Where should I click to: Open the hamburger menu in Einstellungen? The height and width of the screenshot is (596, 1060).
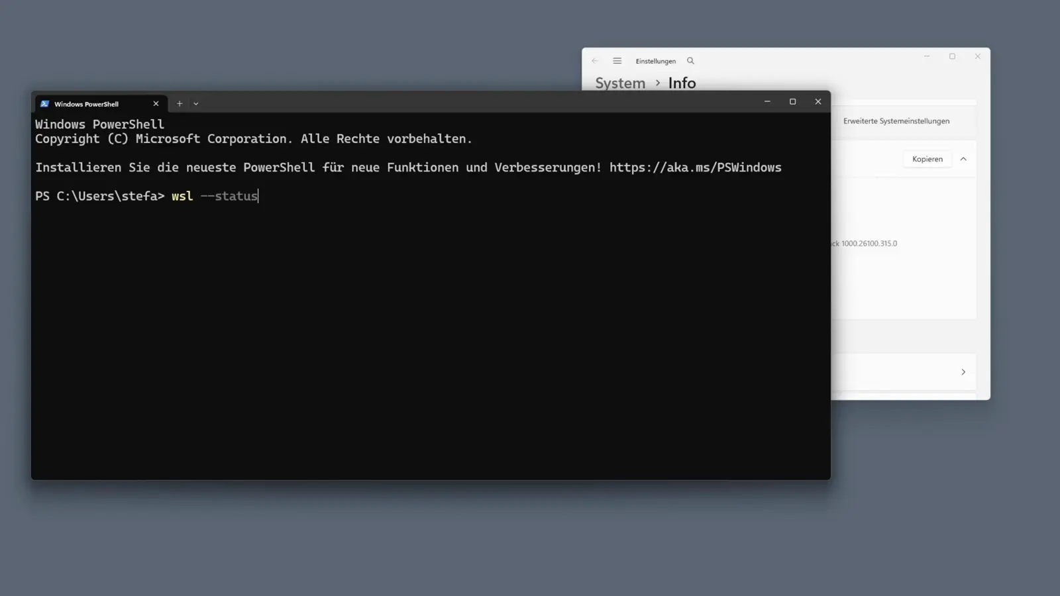pyautogui.click(x=617, y=61)
